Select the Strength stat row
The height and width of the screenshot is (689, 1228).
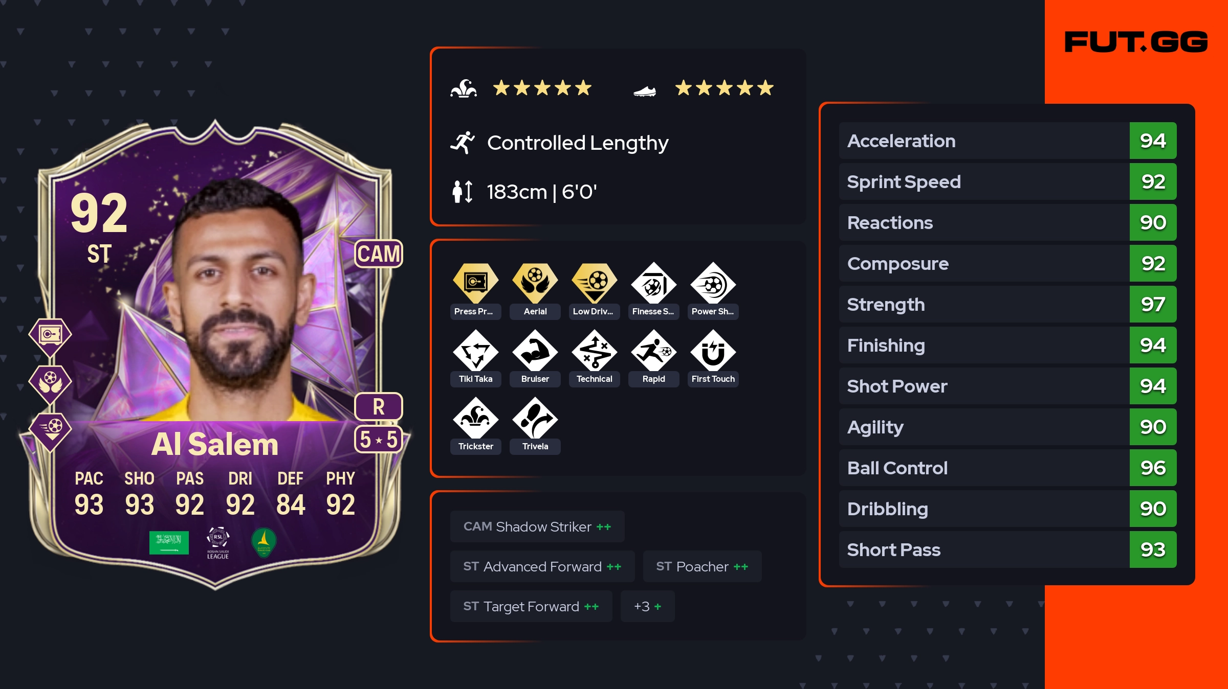pyautogui.click(x=1007, y=304)
